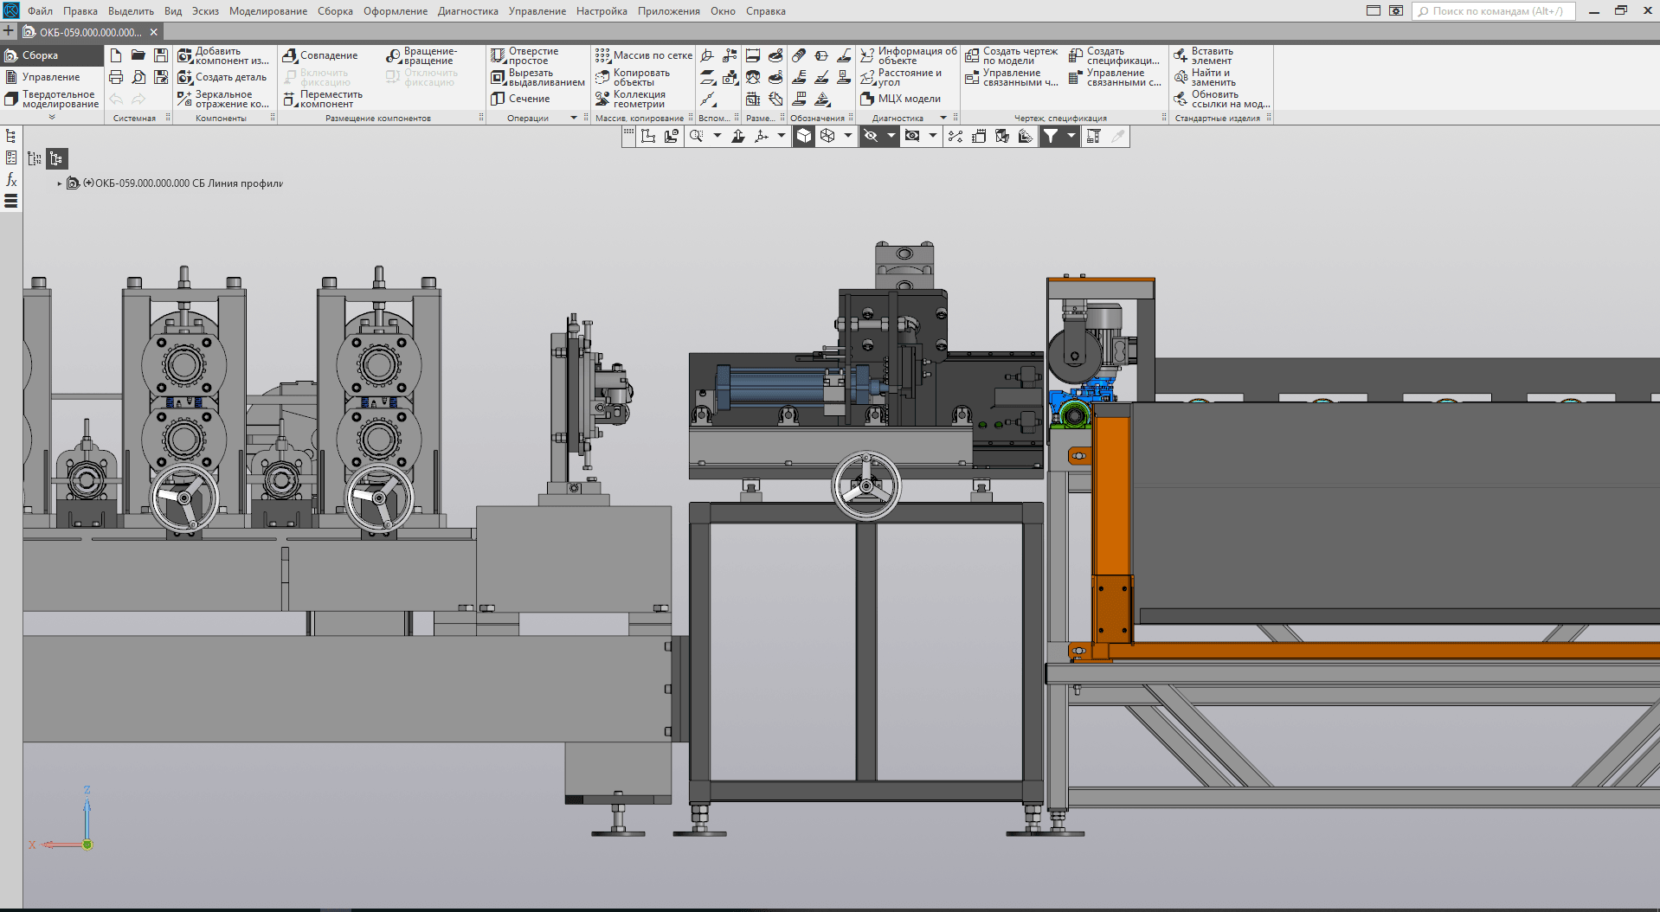Click the New document icon
Viewport: 1660px width, 912px height.
click(116, 55)
